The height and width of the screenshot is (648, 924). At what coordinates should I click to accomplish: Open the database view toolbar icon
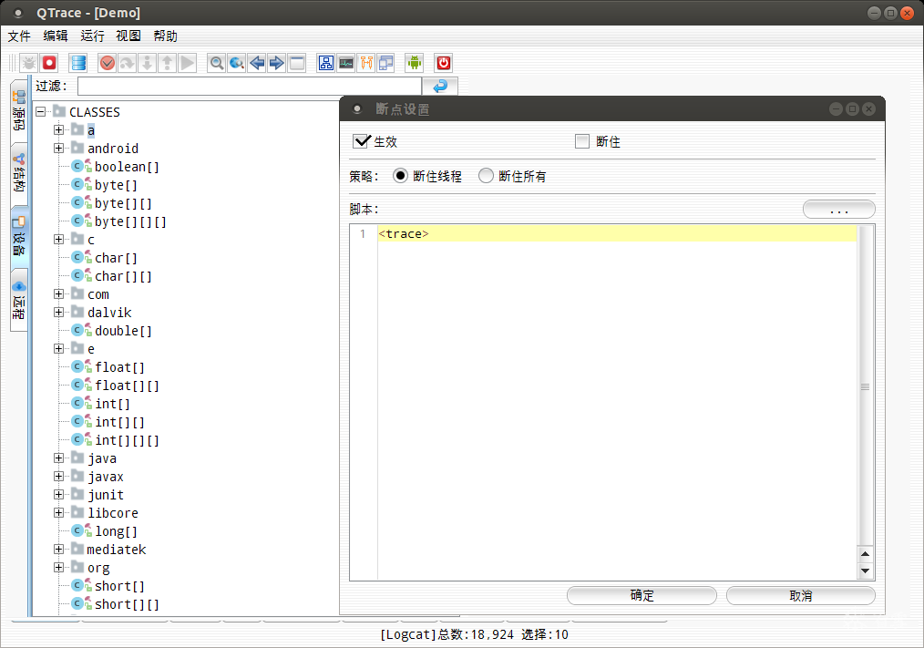point(77,63)
